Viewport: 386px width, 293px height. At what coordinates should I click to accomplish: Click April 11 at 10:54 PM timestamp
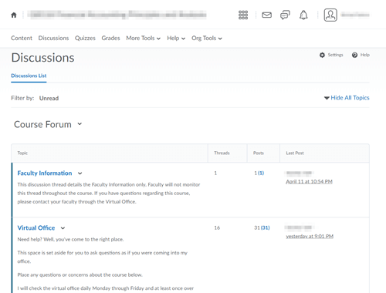pyautogui.click(x=309, y=181)
